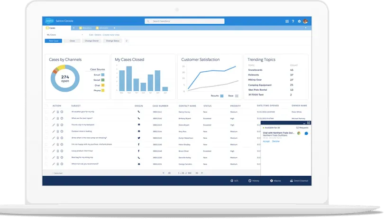The width and height of the screenshot is (384, 219).
Task: Open SOS in the footer bar
Action: (x=234, y=181)
